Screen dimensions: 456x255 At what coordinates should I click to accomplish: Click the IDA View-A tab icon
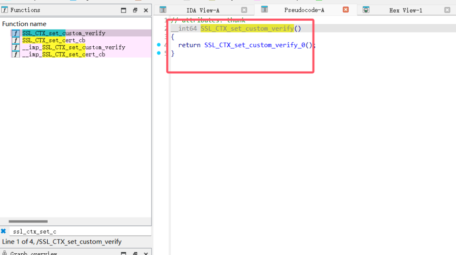pyautogui.click(x=163, y=10)
